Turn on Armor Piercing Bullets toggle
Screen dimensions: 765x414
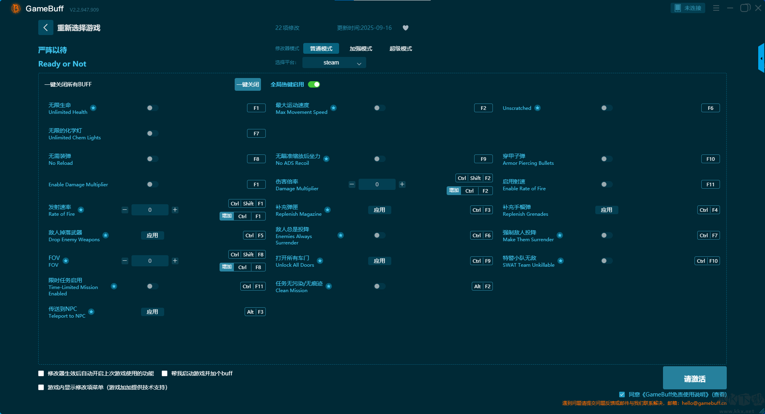606,159
